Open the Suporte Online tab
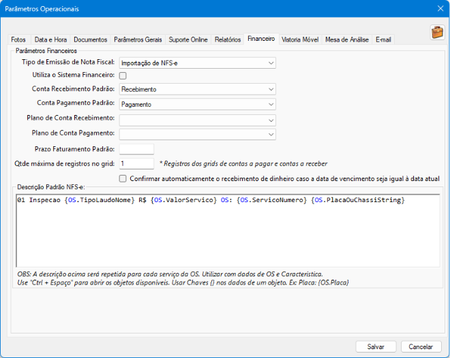Screen dimensions: 450x358 [188, 39]
